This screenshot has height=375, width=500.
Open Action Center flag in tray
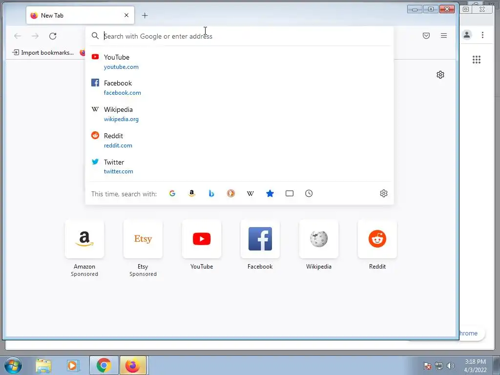pos(427,366)
